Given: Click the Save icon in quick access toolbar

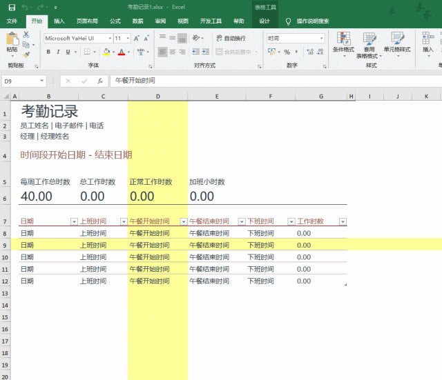Looking at the screenshot, I should 11,7.
